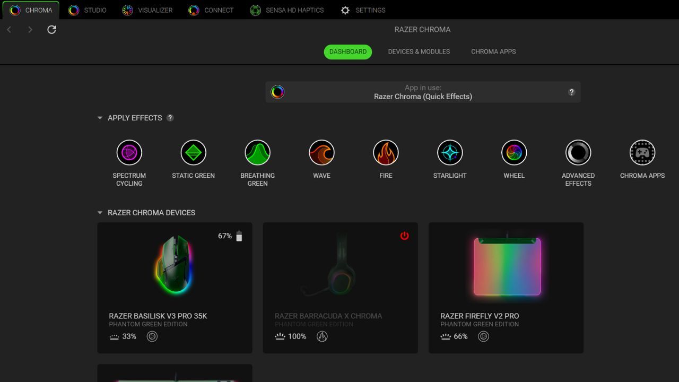Open Advanced Effects
This screenshot has height=382, width=679.
(x=578, y=153)
